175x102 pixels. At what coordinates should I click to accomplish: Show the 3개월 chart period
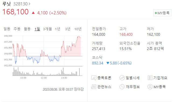[x=47, y=29]
